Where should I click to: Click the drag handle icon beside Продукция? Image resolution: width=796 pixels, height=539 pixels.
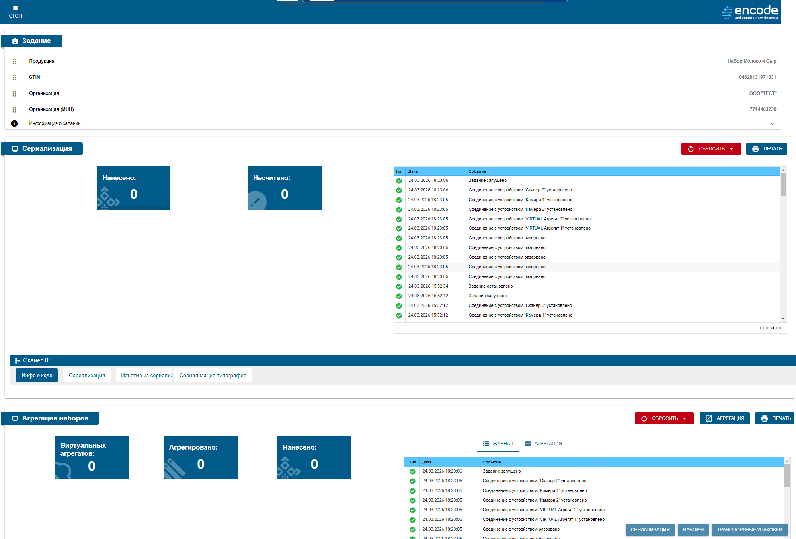(14, 62)
